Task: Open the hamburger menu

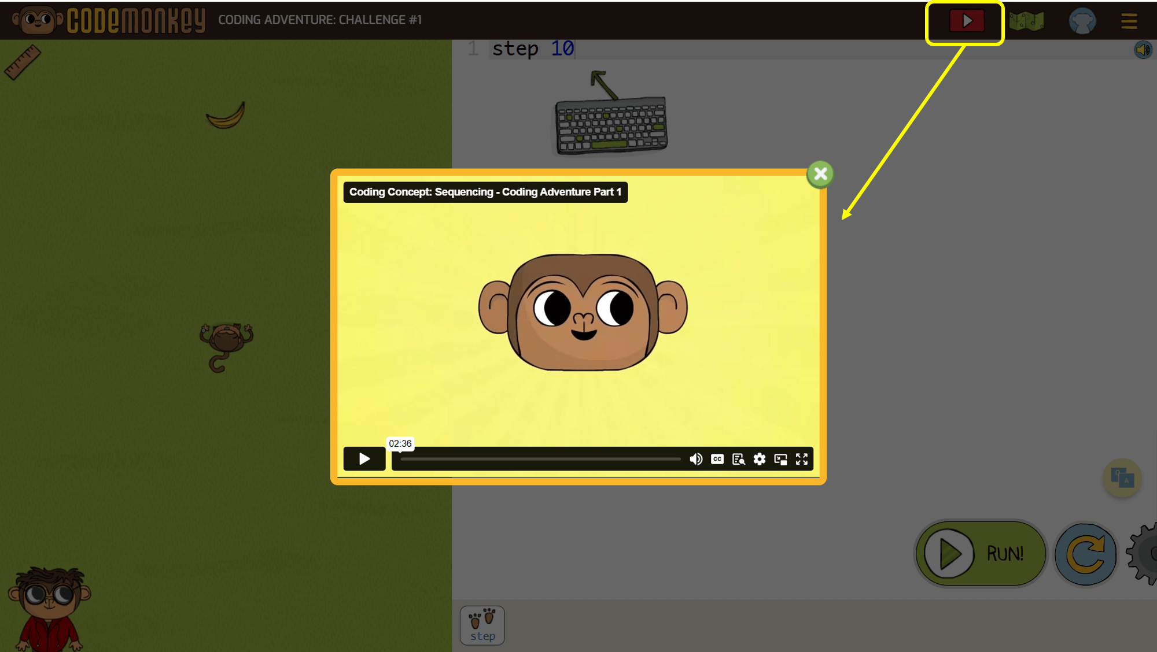Action: coord(1129,21)
